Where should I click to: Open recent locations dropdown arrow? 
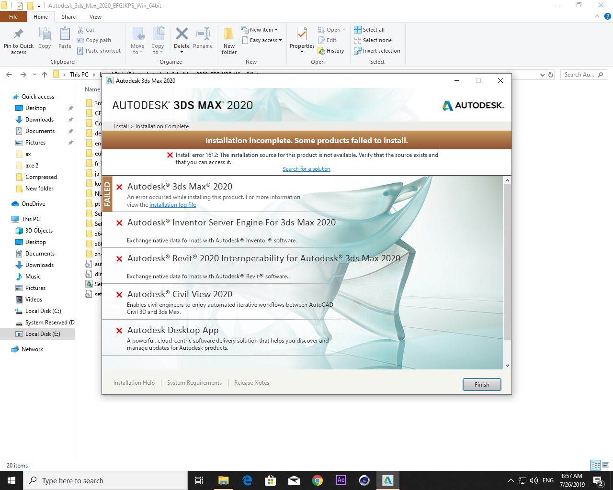click(34, 75)
